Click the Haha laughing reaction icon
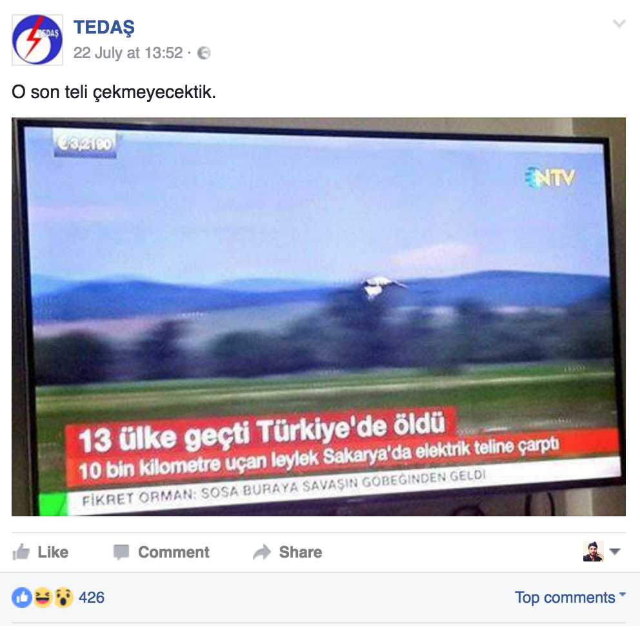 pyautogui.click(x=43, y=598)
